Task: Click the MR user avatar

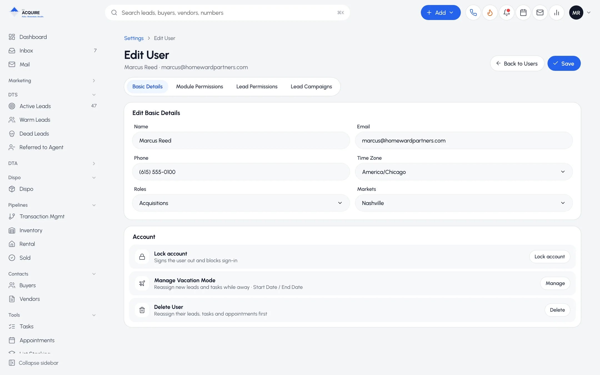Action: (x=576, y=12)
